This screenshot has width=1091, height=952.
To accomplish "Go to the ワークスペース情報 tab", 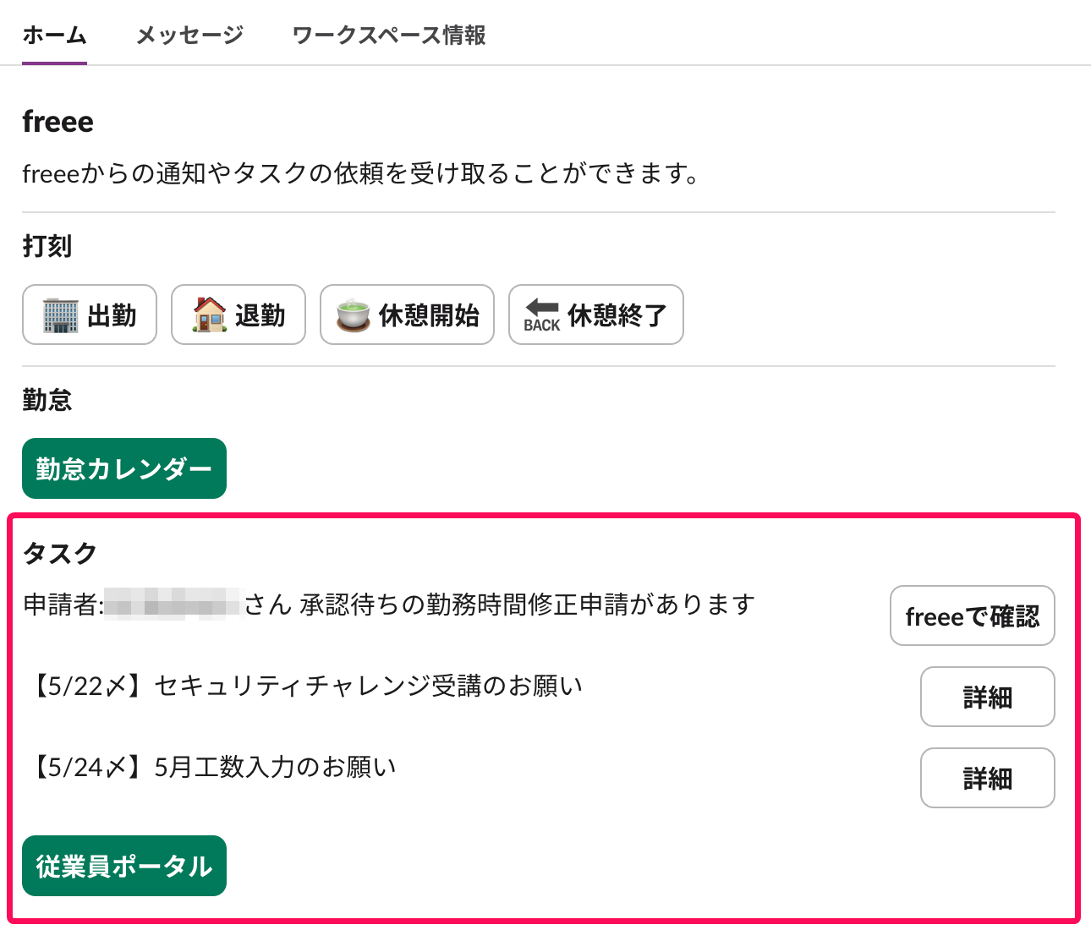I will click(x=388, y=36).
